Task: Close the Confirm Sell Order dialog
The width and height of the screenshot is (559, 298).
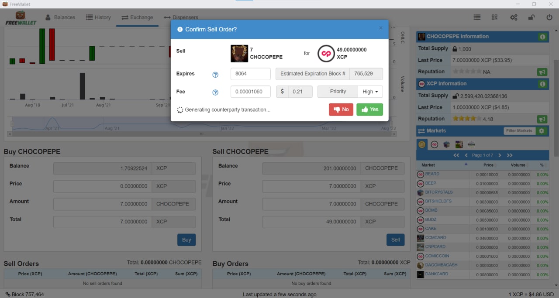Action: (x=380, y=28)
